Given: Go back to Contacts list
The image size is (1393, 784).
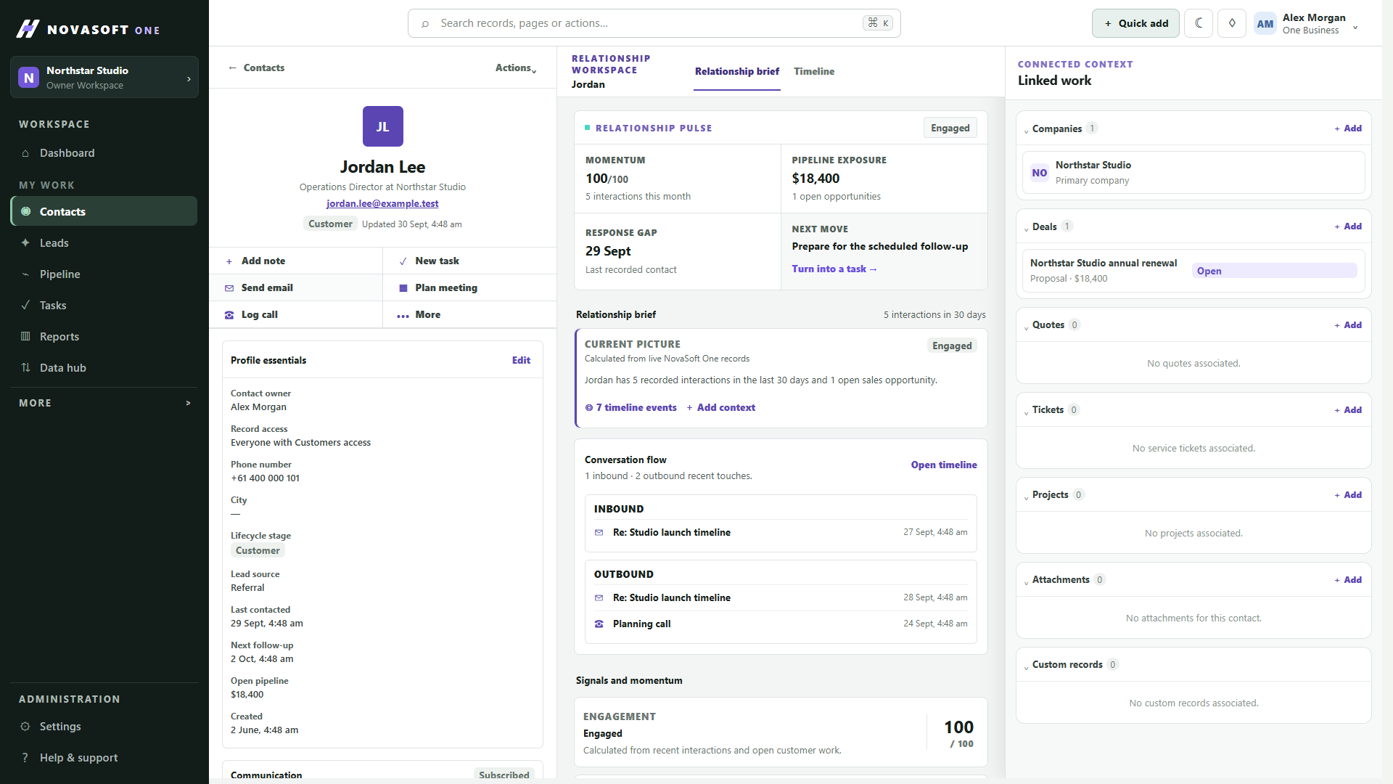Looking at the screenshot, I should click(256, 68).
